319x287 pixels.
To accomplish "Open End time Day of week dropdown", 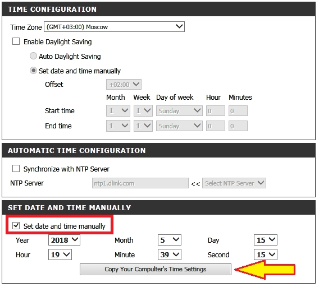I will 179,126.
